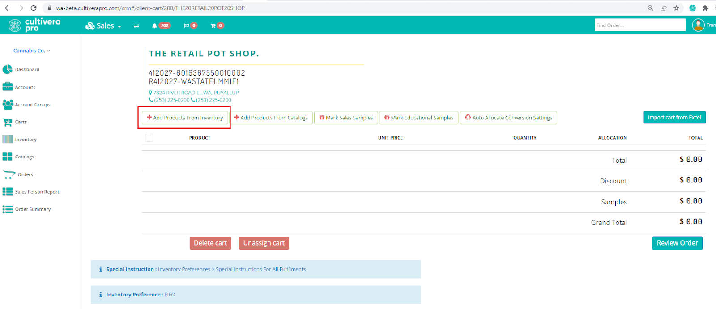Open Accounts briefcase icon in sidebar

tap(8, 87)
